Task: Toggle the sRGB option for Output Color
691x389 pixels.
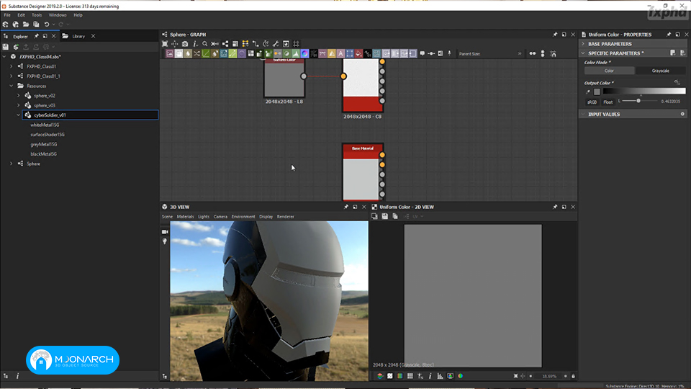Action: [x=592, y=102]
